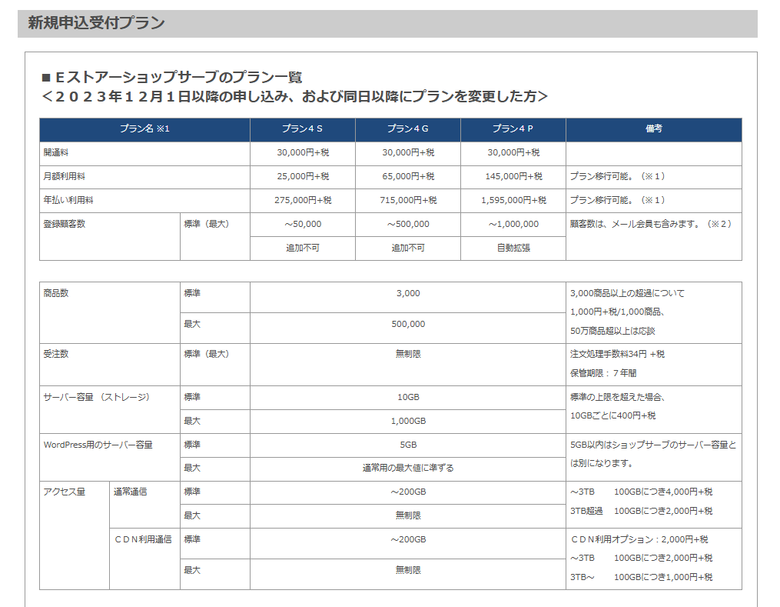This screenshot has height=607, width=780.
Task: Click the 10GBごとに400円+税 note
Action: [613, 415]
